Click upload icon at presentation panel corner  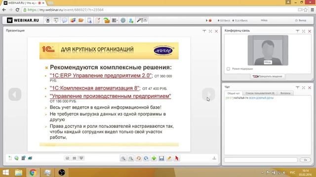tap(214, 158)
